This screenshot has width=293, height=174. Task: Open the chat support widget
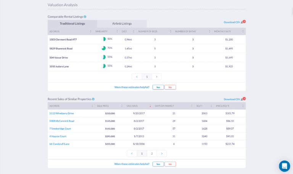pos(284,166)
